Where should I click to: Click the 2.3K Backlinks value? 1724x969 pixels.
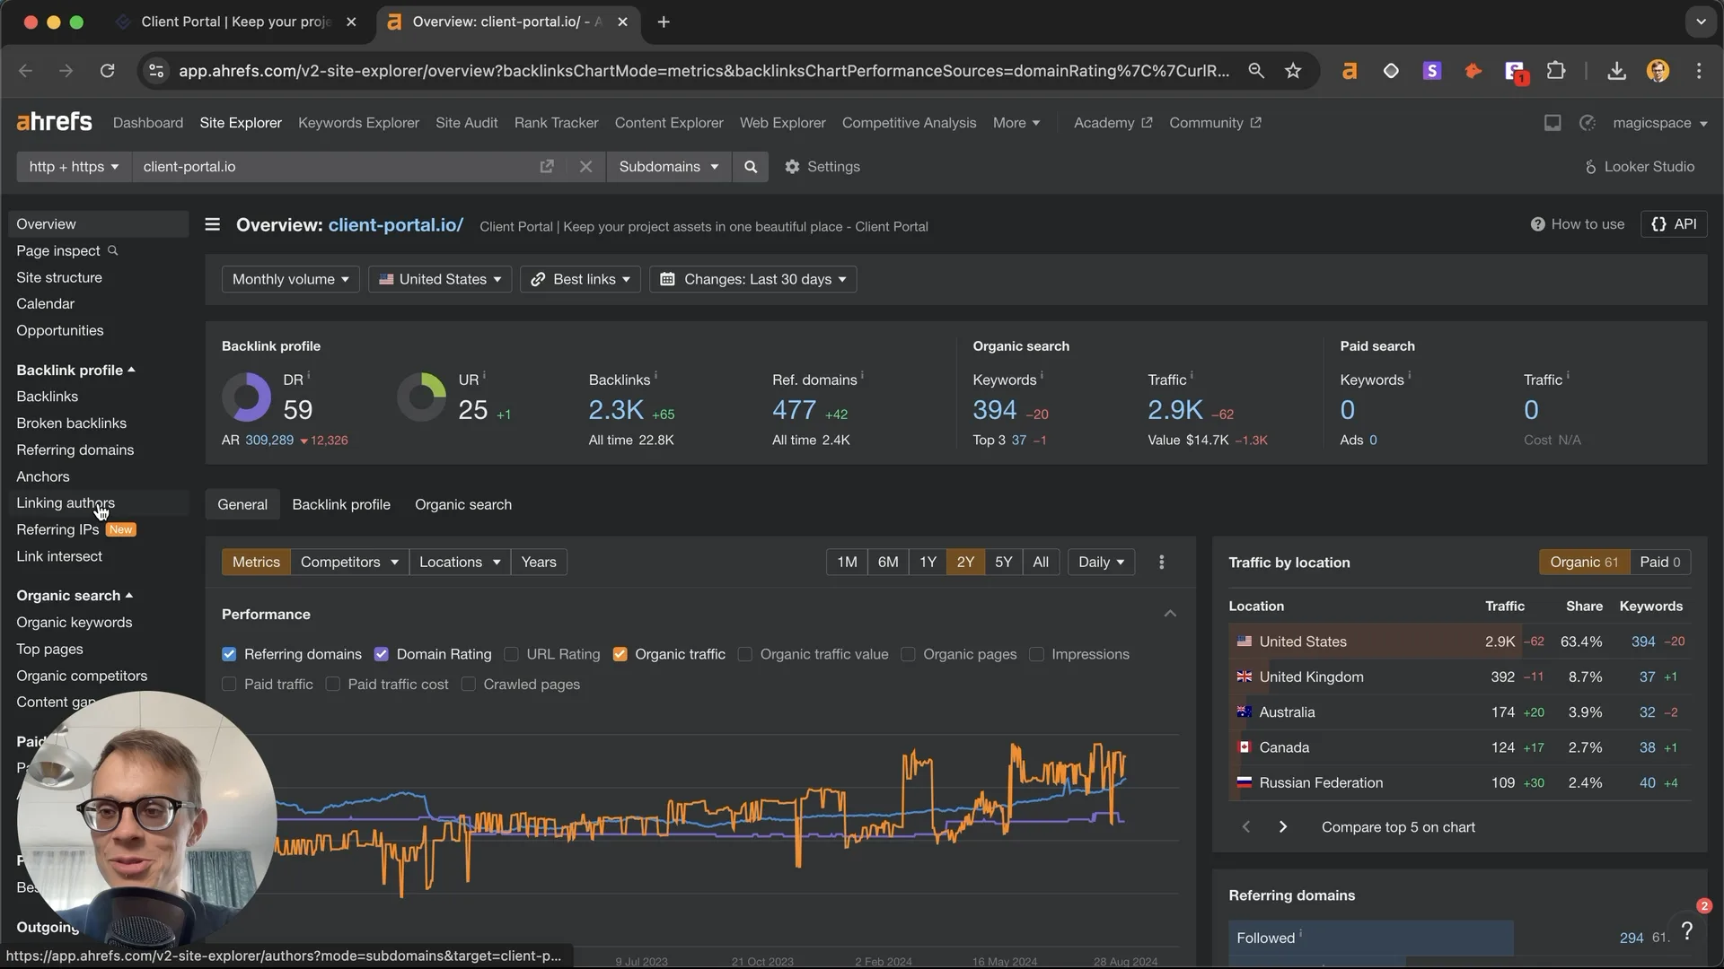click(x=616, y=410)
